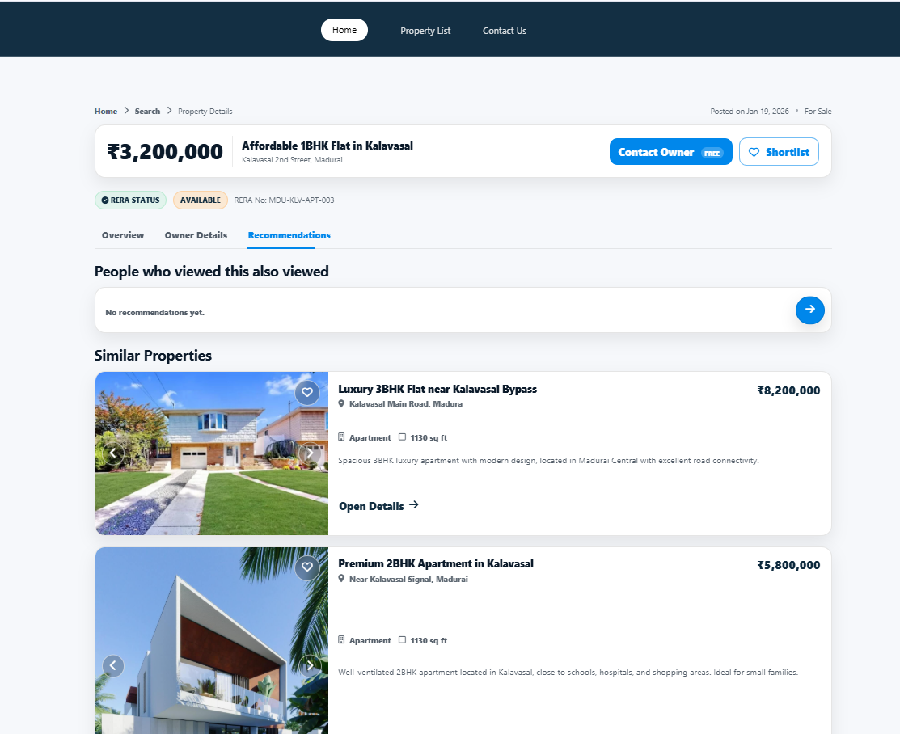Show previous image of Luxury 3BHK Flat
This screenshot has height=734, width=900.
[x=113, y=453]
